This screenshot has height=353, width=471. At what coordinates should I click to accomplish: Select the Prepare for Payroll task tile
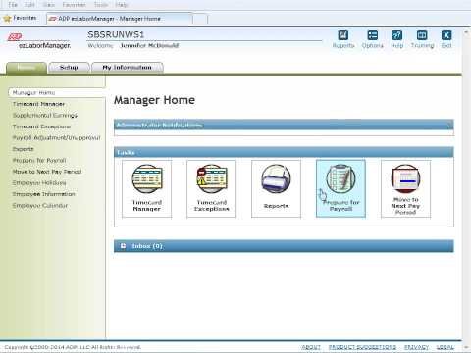(x=340, y=188)
